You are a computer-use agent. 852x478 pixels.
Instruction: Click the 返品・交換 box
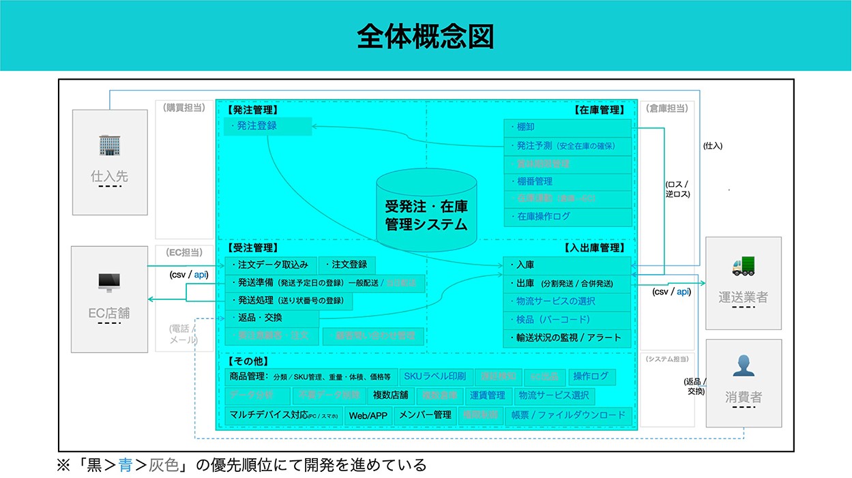tap(271, 318)
